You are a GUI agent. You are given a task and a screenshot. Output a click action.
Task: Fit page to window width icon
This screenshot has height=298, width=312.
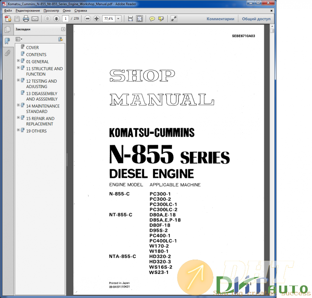130,19
